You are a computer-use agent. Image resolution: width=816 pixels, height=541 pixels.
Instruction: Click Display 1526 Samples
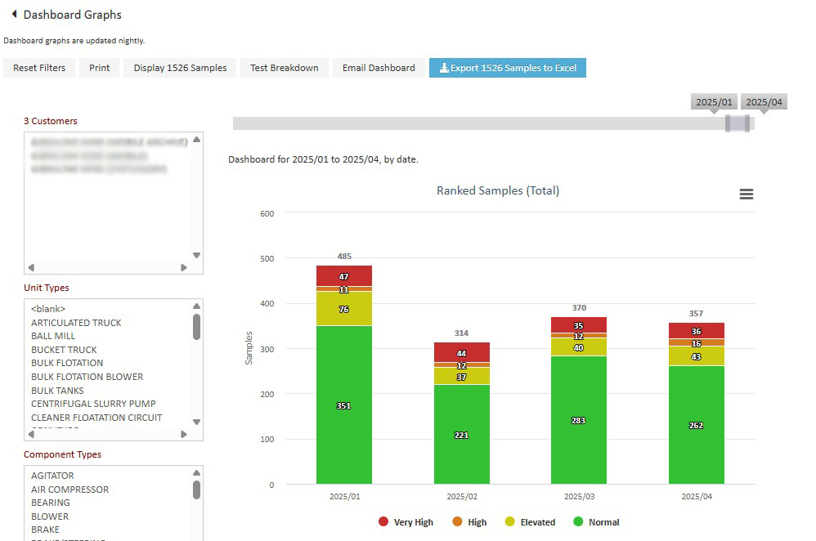(180, 68)
